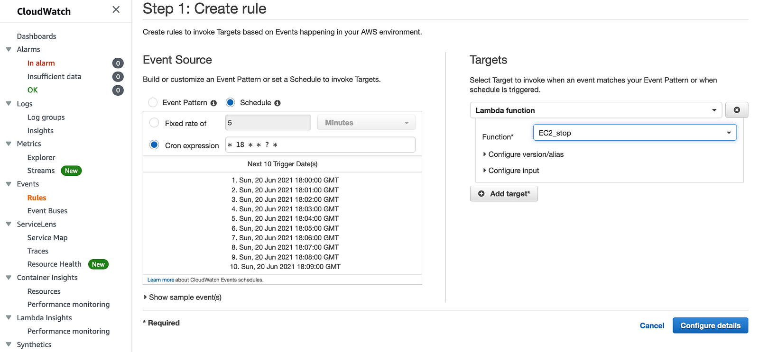Expand Show sample event(s)
The height and width of the screenshot is (352, 759).
[x=183, y=298]
